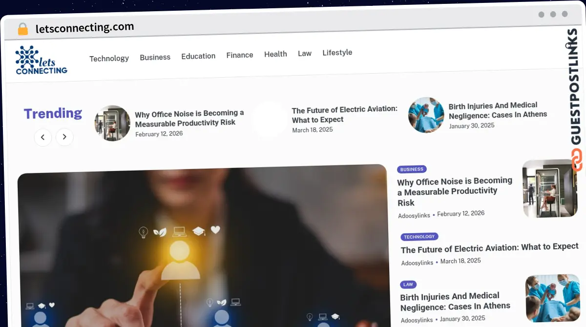Click author Adoosylinks on electric aviation post

point(417,263)
